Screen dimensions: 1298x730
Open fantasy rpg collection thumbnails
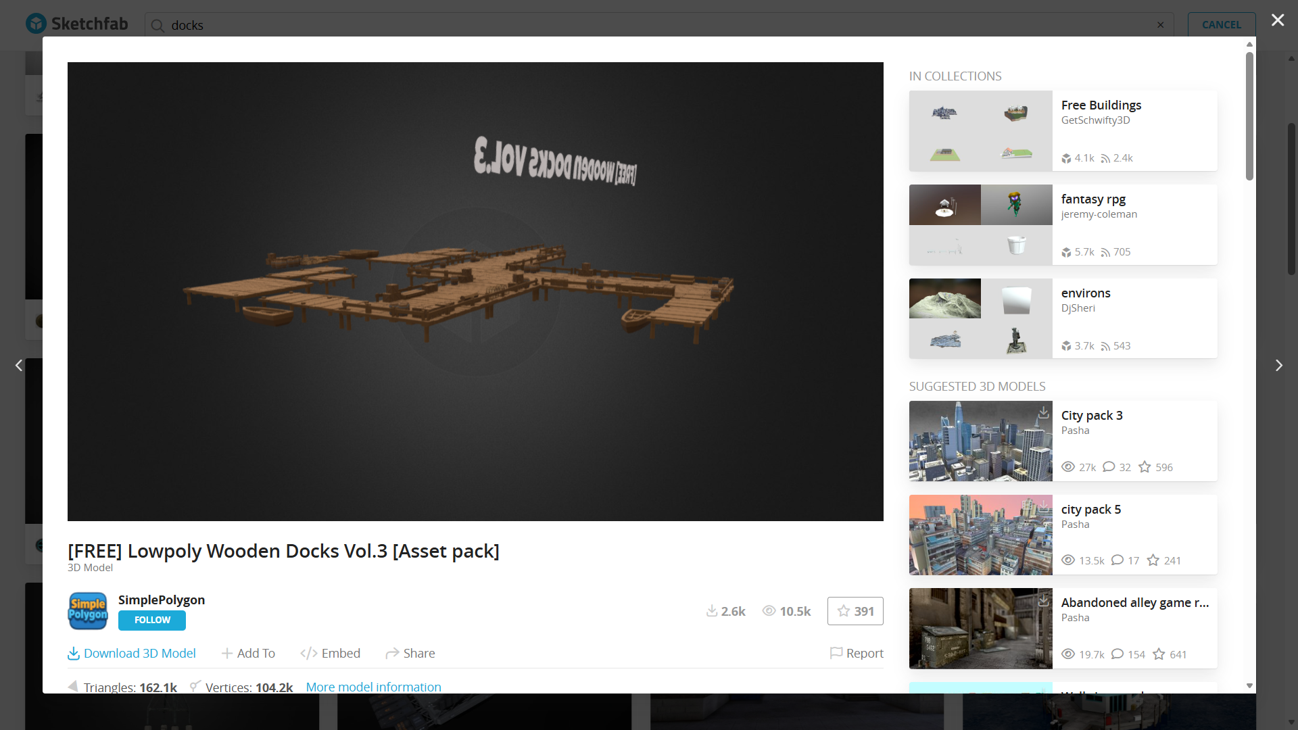point(980,224)
